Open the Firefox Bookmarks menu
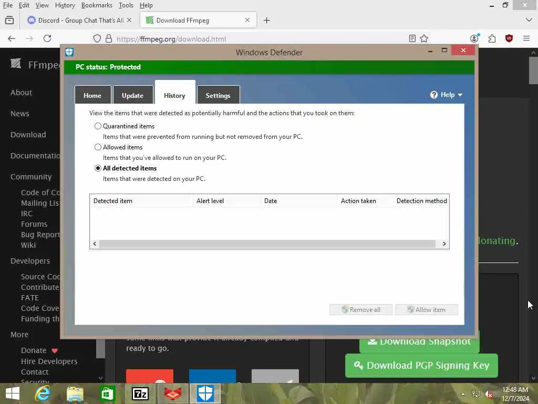The height and width of the screenshot is (404, 538). click(x=97, y=5)
